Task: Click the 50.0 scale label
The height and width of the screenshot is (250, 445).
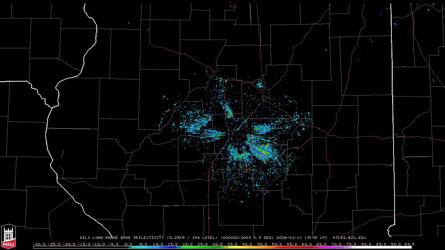Action: tap(277, 244)
